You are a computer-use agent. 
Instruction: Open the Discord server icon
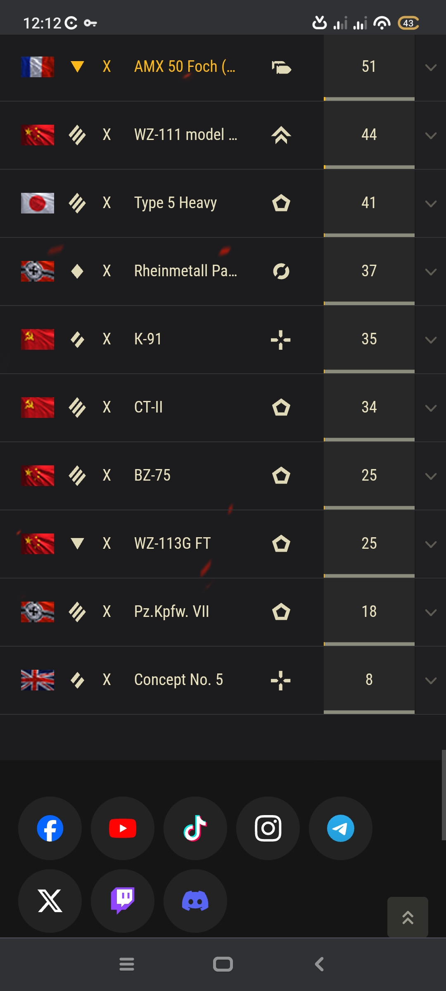coord(195,901)
